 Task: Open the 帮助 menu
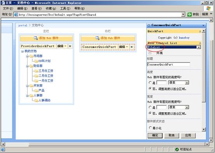click(x=80, y=9)
